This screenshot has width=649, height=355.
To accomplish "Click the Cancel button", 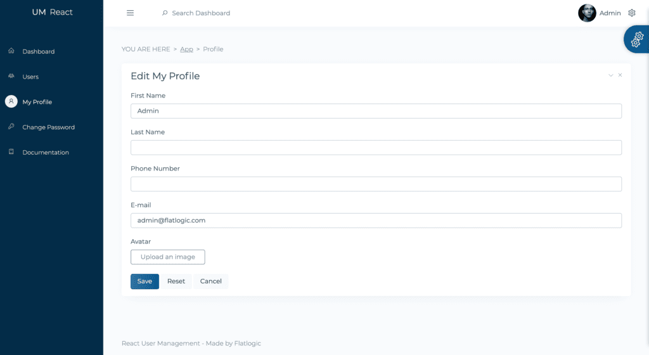I will click(210, 281).
